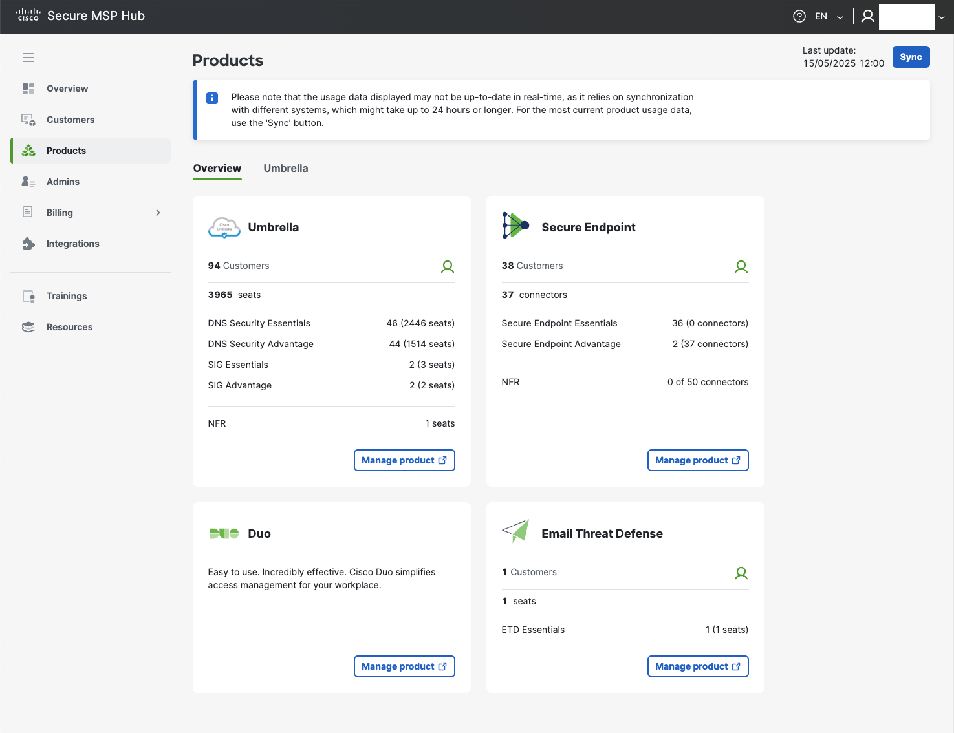
Task: Open Overview in the sidebar
Action: (x=91, y=89)
